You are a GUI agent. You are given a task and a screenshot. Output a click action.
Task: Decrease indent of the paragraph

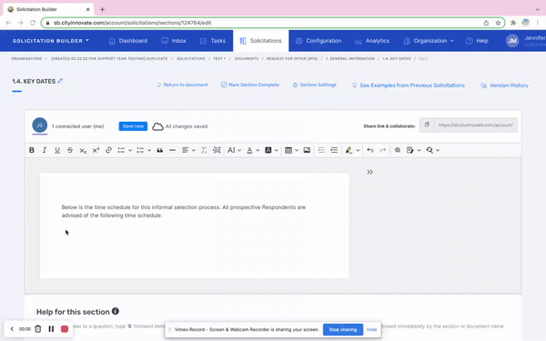click(x=321, y=150)
